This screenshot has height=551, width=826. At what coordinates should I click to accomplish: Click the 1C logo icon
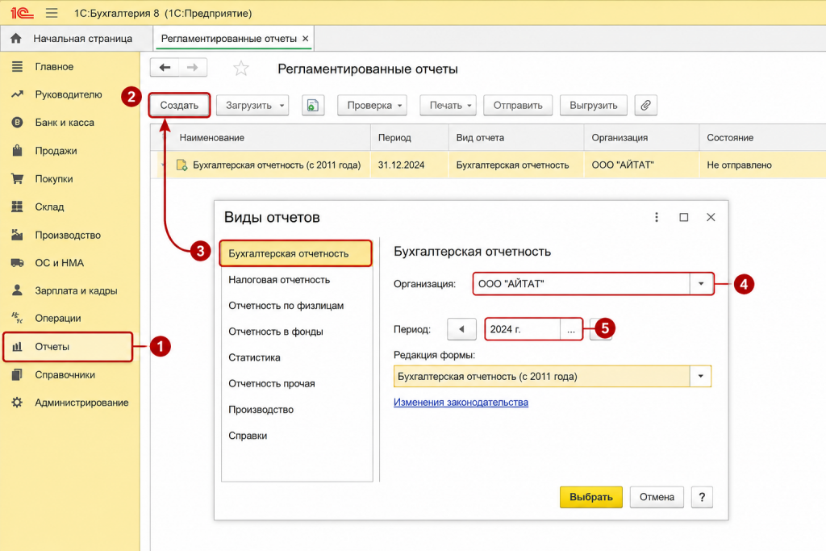click(x=22, y=13)
